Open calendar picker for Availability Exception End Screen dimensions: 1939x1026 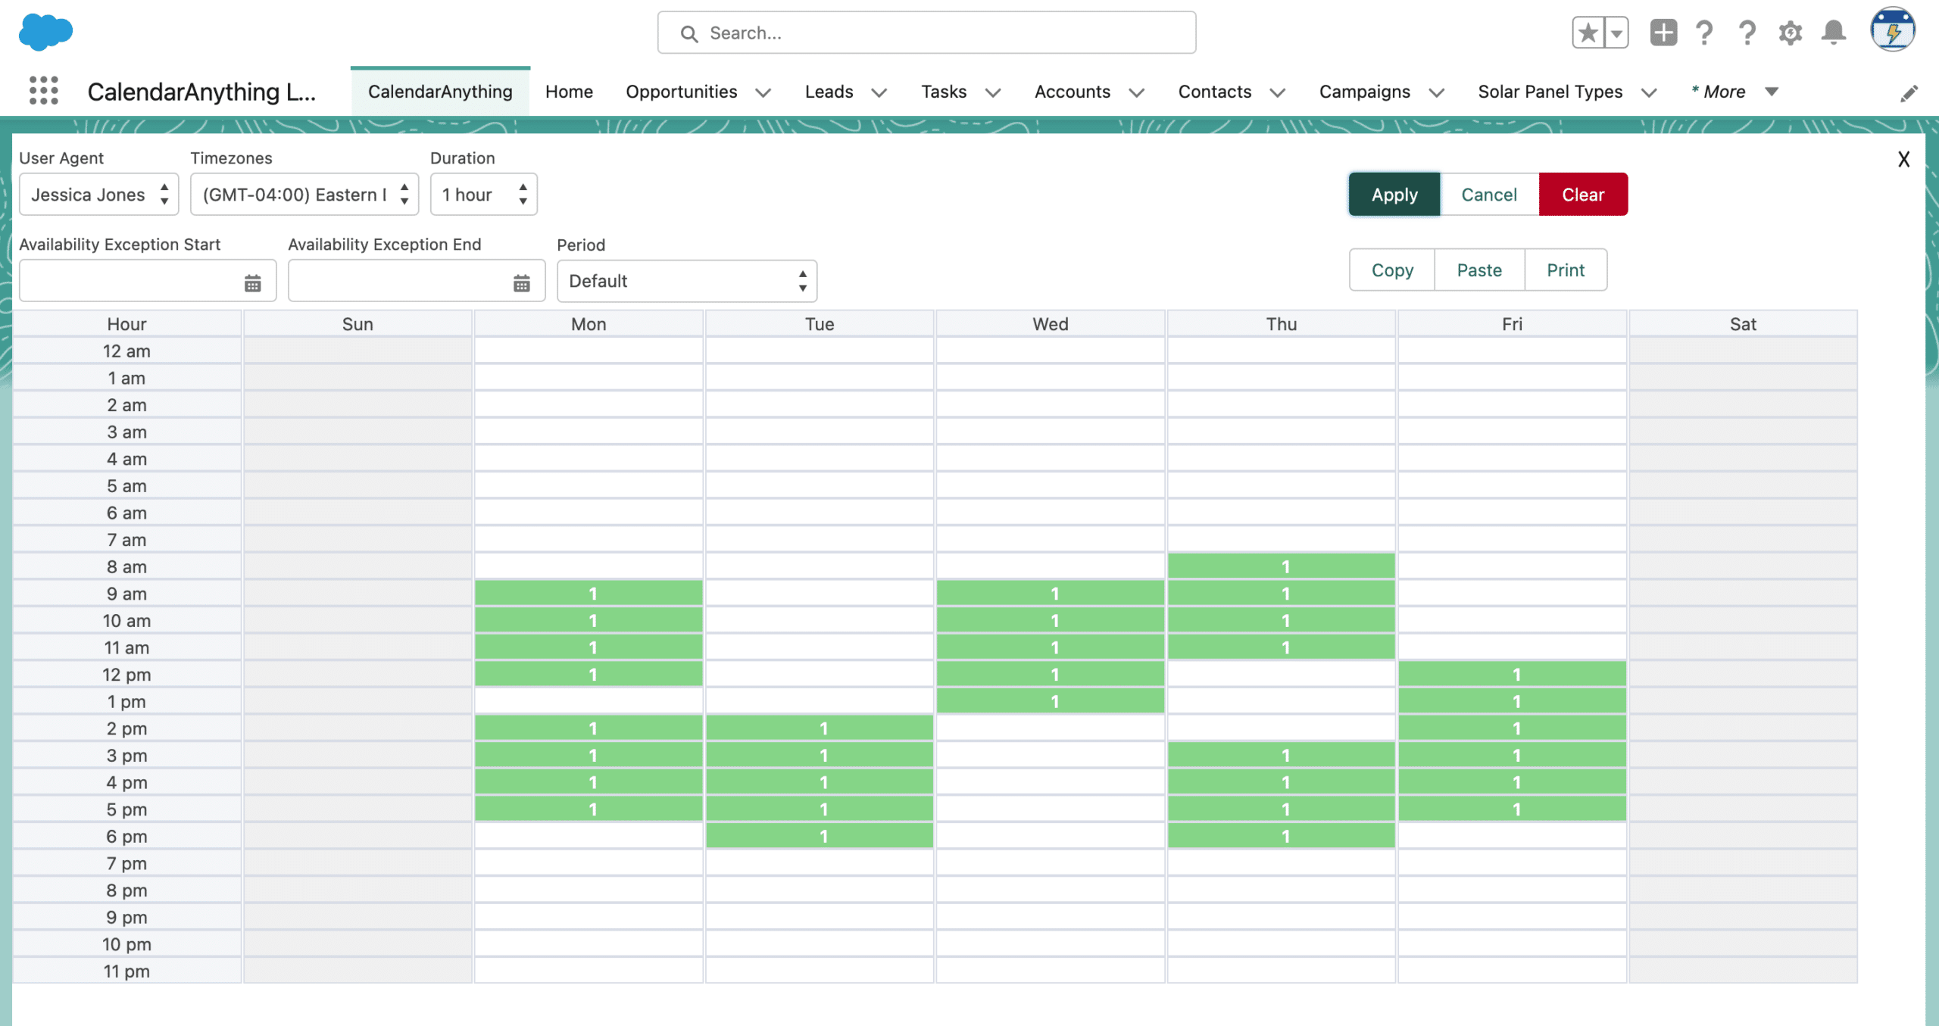click(x=521, y=283)
